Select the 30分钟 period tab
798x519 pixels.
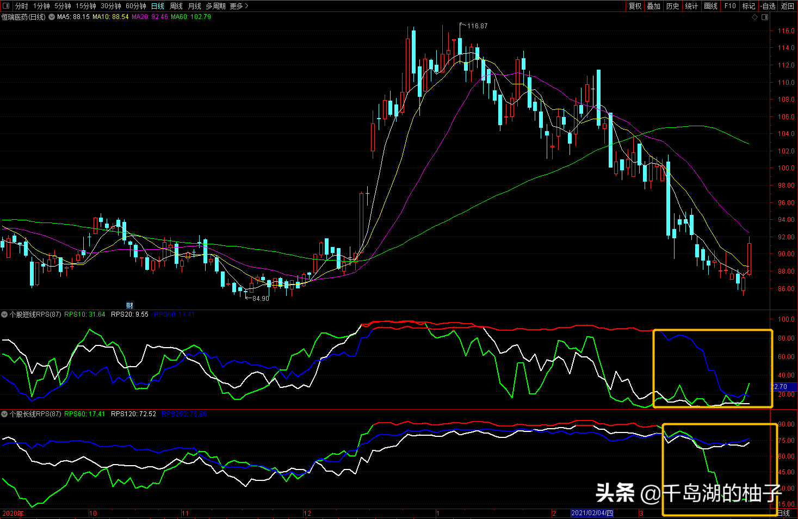(x=111, y=6)
